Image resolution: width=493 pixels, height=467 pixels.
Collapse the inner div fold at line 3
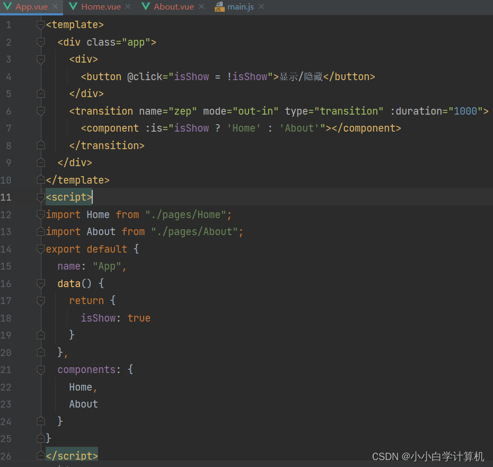41,59
